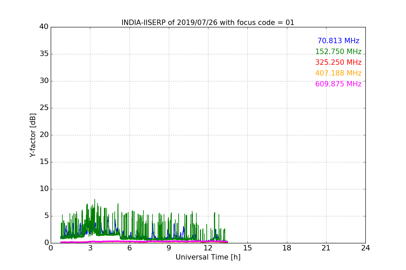Click the x-axis tick label 3
The height and width of the screenshot is (270, 406).
(x=90, y=248)
